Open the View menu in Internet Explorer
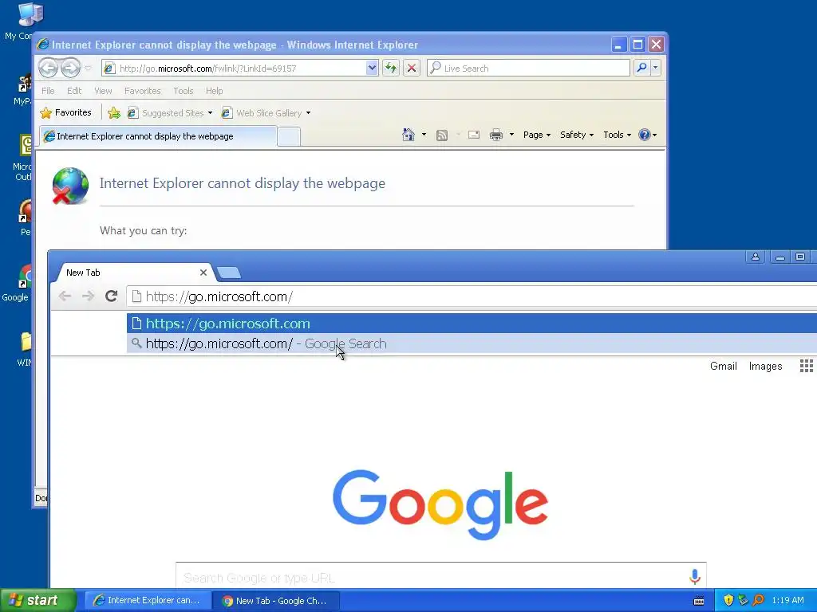Screen dimensions: 817x612 [x=103, y=91]
